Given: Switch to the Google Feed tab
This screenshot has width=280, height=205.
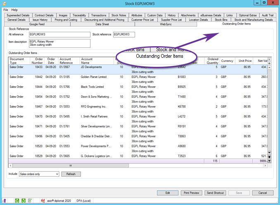Looking at the screenshot, I should click(x=37, y=24).
